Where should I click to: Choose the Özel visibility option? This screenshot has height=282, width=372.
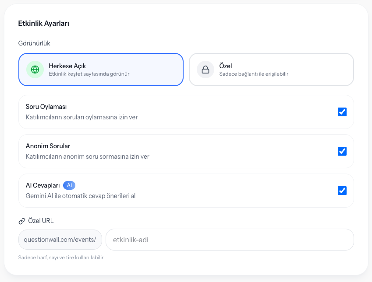[271, 70]
